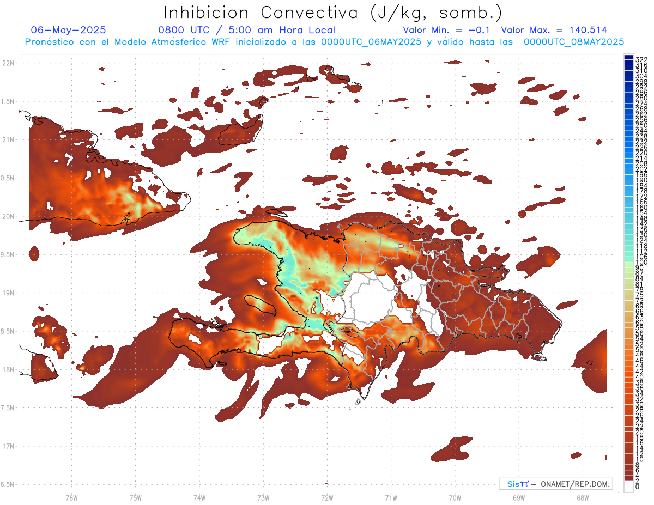The image size is (654, 505).
Task: Click the "0000UTC_06MAY2025" initialization timestamp
Action: (x=371, y=42)
